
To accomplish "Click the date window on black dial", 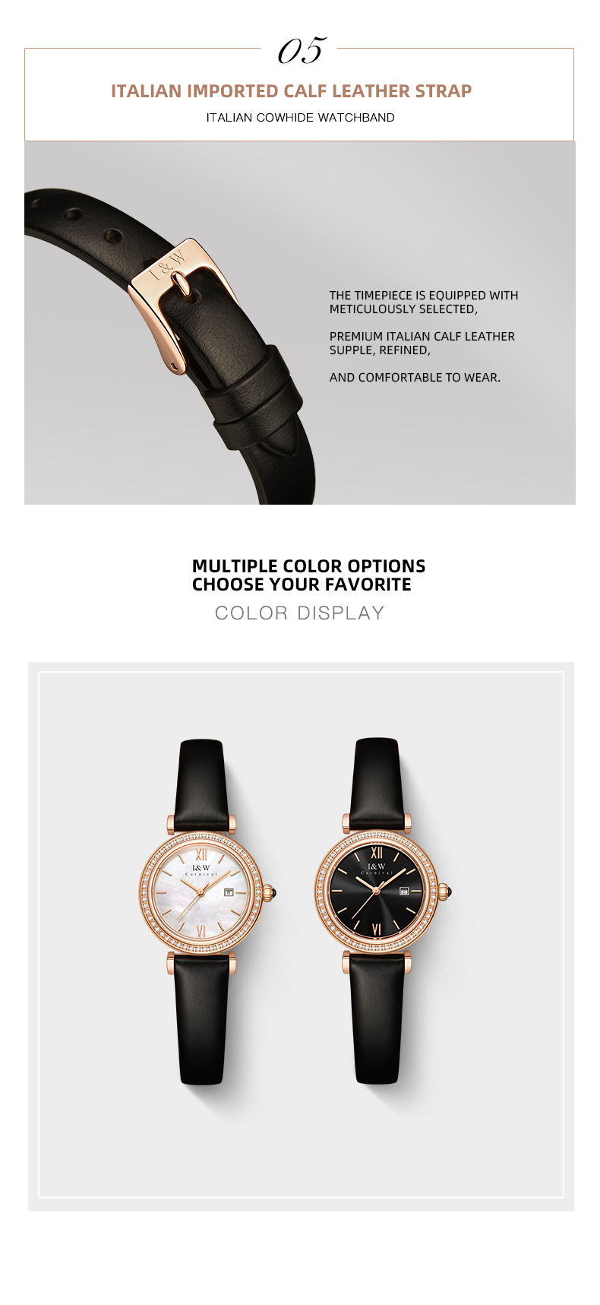I will pos(404,891).
